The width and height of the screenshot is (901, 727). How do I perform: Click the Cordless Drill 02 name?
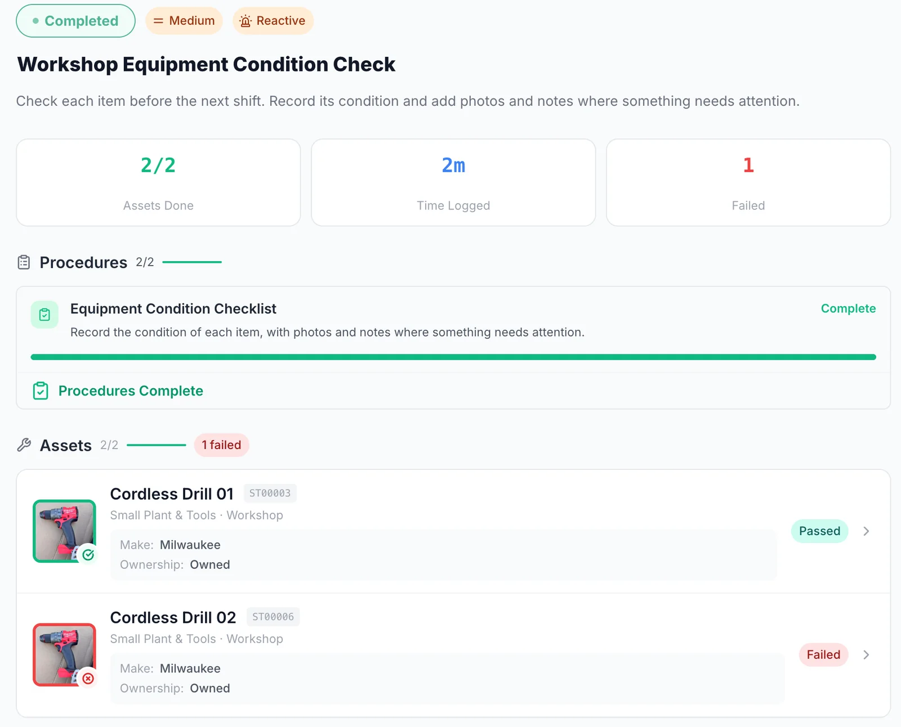[173, 618]
